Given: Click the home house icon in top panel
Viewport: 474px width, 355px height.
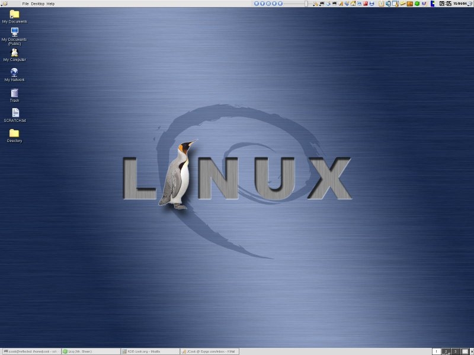Looking at the screenshot, I should [x=353, y=4].
